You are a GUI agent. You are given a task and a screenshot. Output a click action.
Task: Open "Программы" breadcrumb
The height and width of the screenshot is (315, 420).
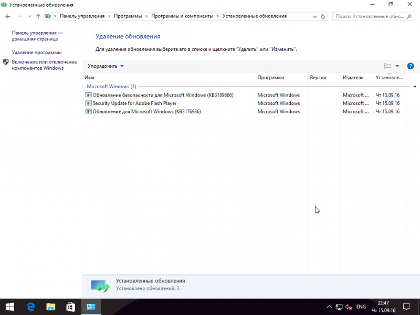128,16
